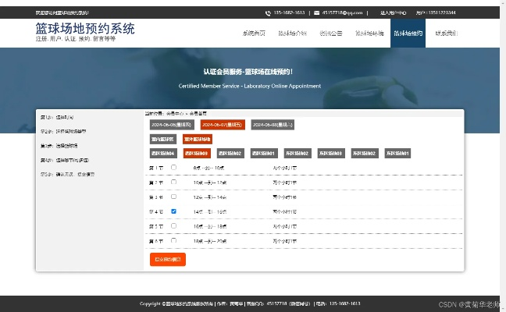Uncheck the session 4 checkbox (14–16点)

pos(173,211)
